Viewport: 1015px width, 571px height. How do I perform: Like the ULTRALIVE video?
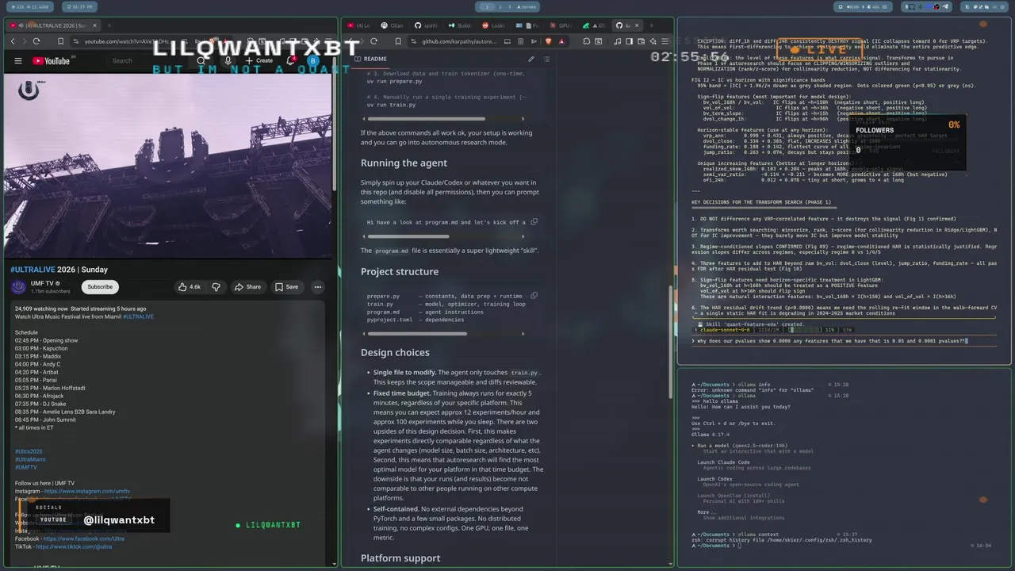pyautogui.click(x=190, y=286)
